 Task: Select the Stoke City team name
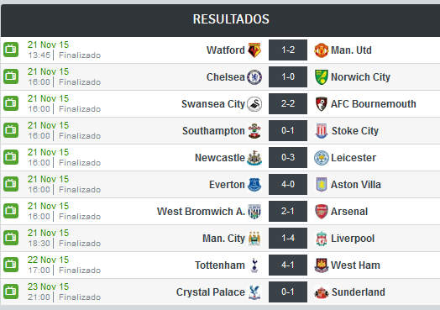(355, 131)
